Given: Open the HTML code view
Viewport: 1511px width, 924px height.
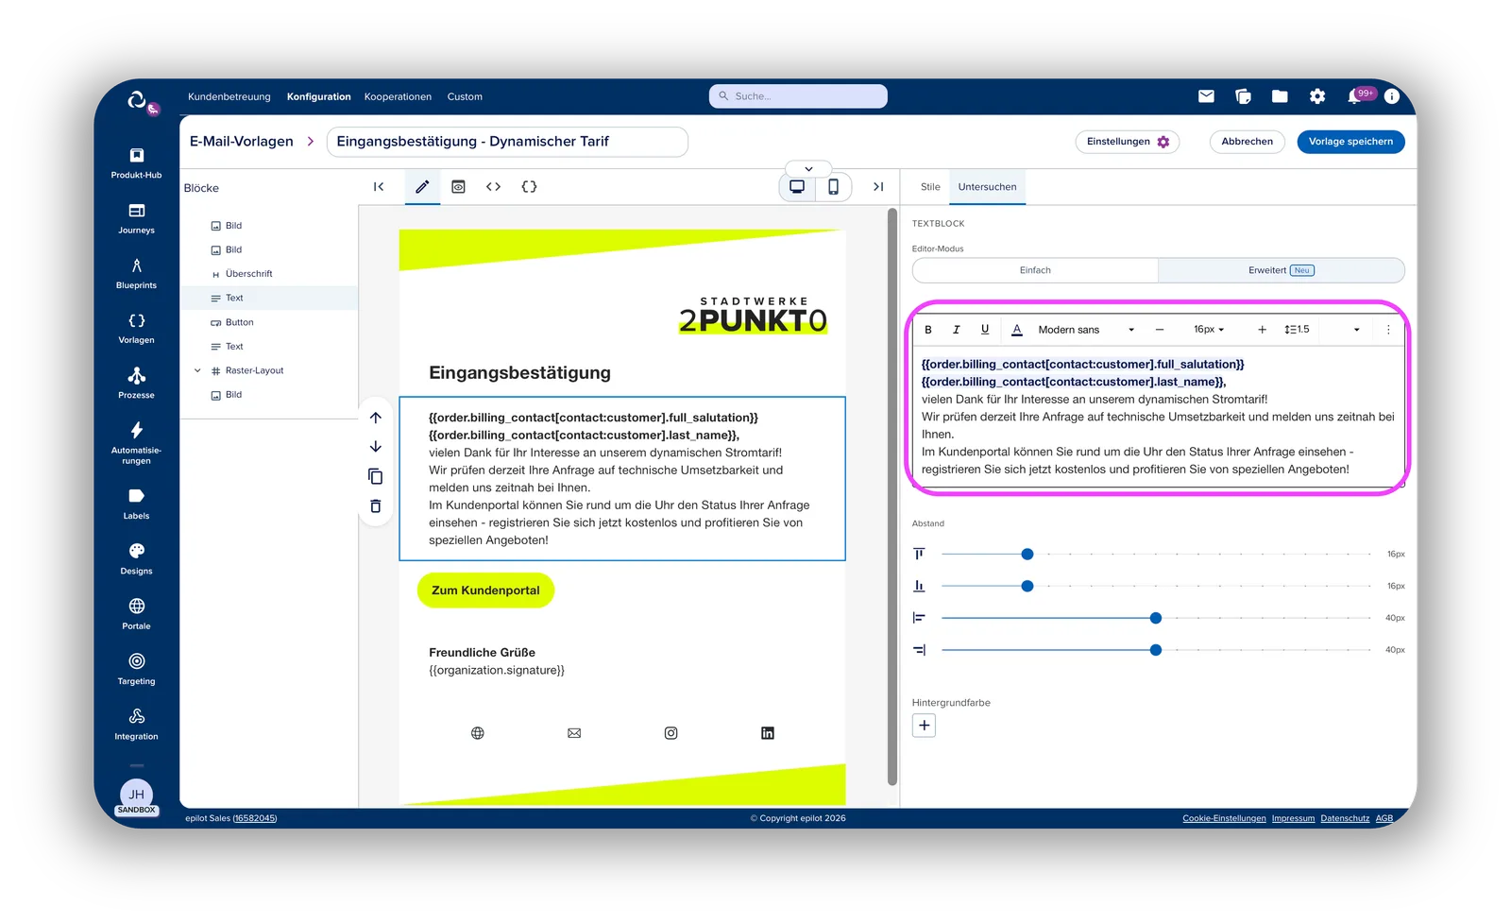Looking at the screenshot, I should [x=493, y=187].
